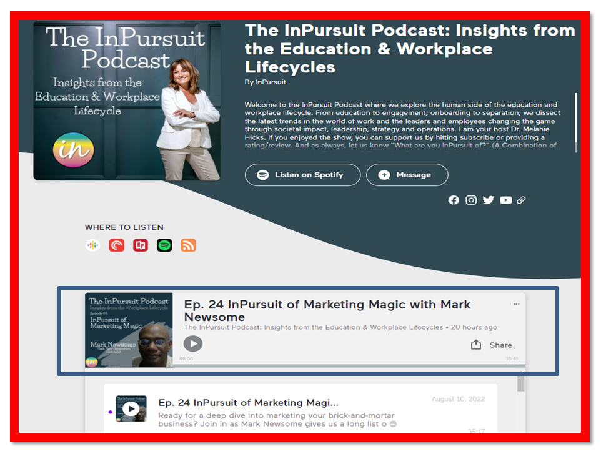606x454 pixels.
Task: Open the orange RSS feed icon
Action: click(188, 245)
